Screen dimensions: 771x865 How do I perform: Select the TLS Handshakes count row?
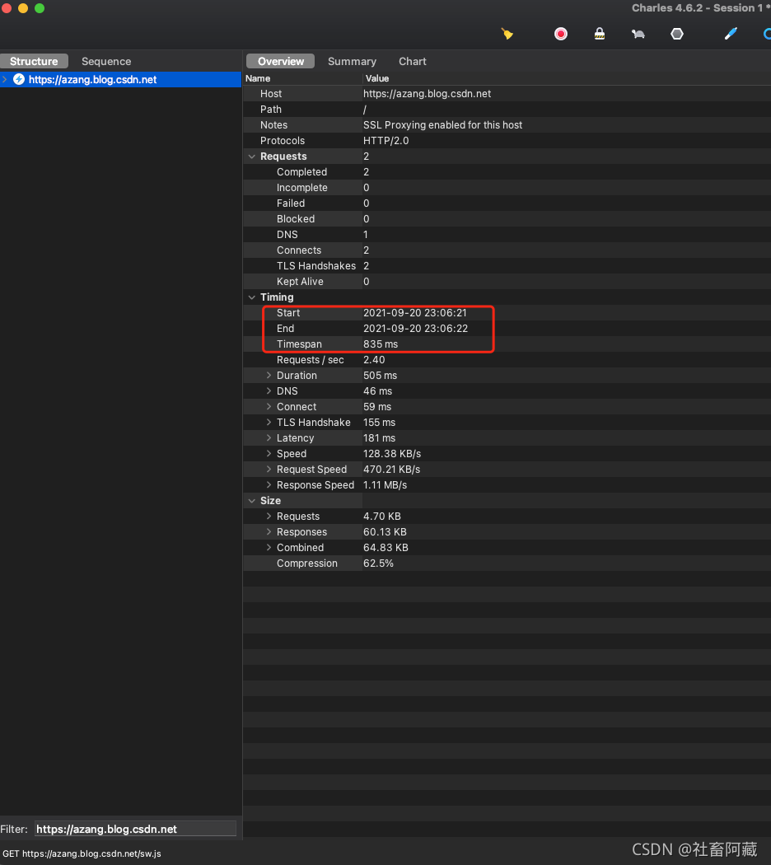point(507,266)
